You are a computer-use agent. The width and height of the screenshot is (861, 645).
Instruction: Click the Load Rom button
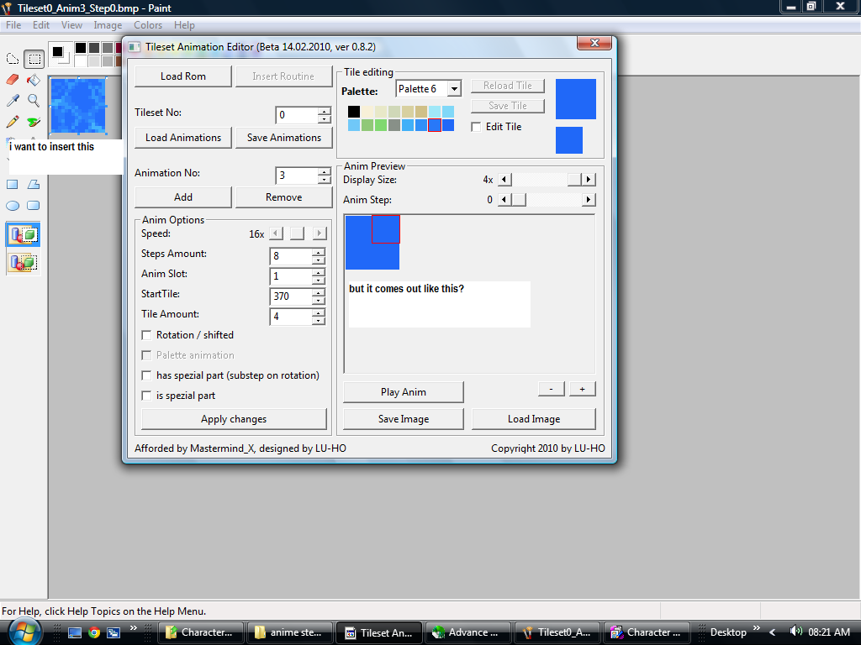click(183, 76)
